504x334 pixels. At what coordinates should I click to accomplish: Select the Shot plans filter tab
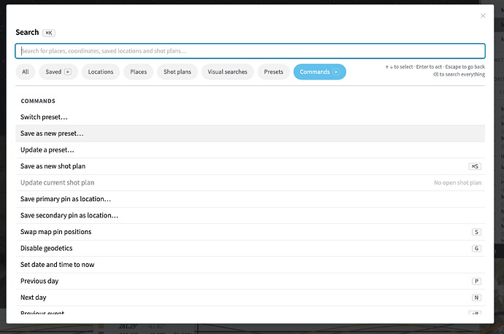(177, 72)
